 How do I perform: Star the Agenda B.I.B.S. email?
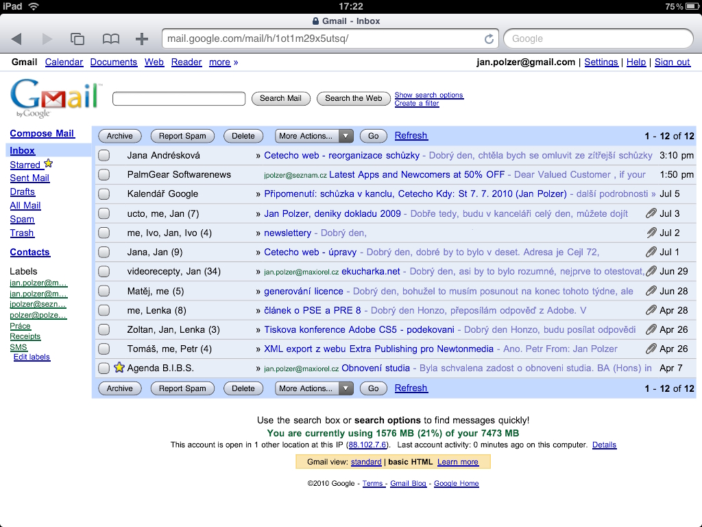click(x=119, y=368)
